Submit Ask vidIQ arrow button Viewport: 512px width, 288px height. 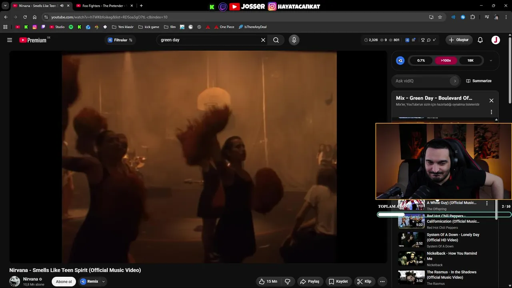(455, 81)
